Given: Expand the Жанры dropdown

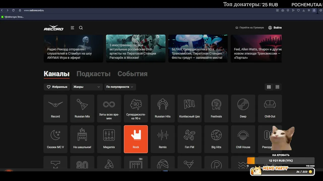Looking at the screenshot, I should [x=87, y=87].
